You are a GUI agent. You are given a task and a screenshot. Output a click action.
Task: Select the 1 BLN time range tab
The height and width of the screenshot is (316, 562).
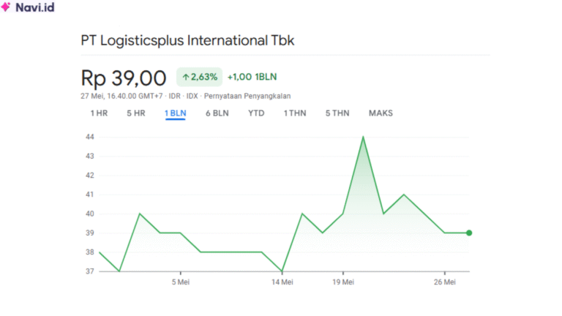pyautogui.click(x=176, y=113)
